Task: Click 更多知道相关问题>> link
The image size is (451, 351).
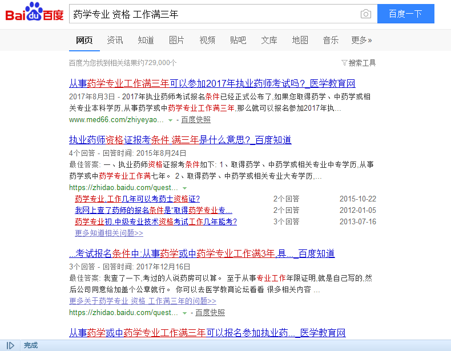Action: [x=109, y=233]
